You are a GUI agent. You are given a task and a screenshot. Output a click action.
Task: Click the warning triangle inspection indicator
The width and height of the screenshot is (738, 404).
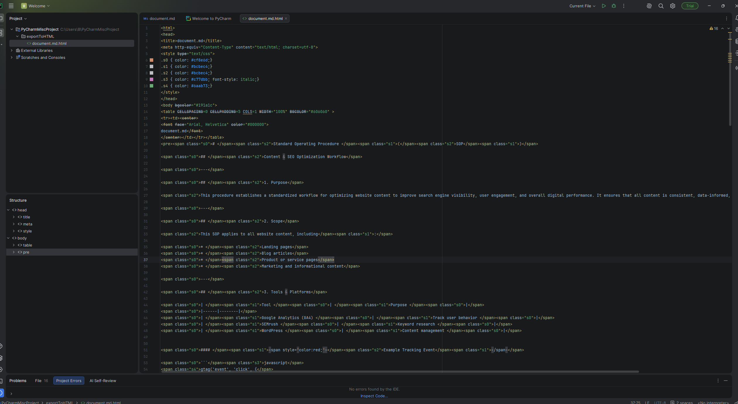point(711,28)
